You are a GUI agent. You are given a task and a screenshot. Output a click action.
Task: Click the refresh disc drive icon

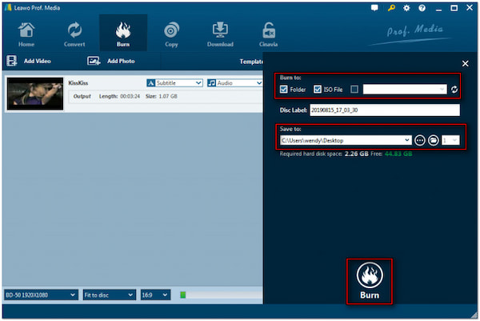coord(455,89)
